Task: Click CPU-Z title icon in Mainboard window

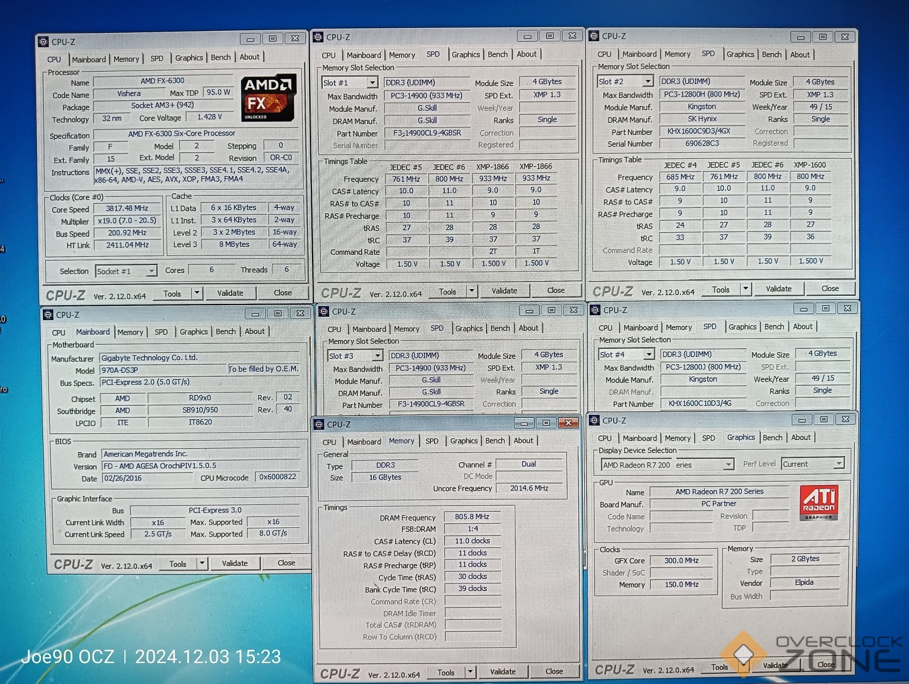Action: coord(48,315)
